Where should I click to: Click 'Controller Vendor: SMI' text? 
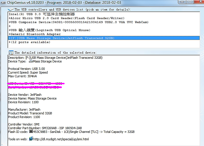point(24,124)
